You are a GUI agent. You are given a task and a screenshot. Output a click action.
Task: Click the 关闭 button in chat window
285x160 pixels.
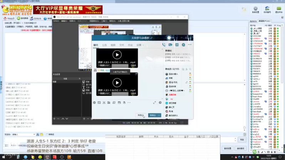140,115
